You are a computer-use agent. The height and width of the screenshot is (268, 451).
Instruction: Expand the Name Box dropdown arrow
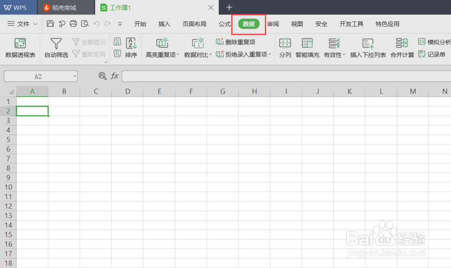[75, 77]
